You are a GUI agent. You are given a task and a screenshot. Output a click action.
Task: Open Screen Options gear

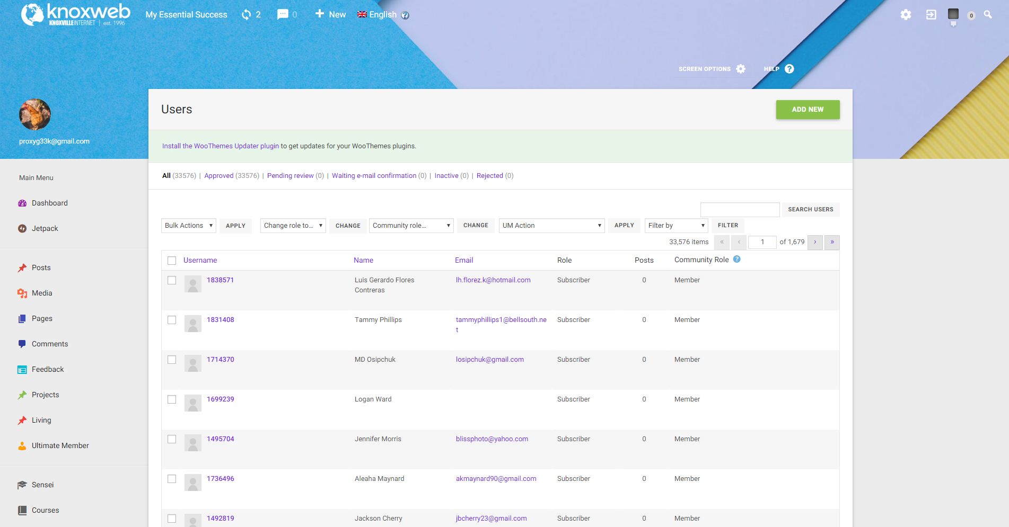click(x=741, y=69)
